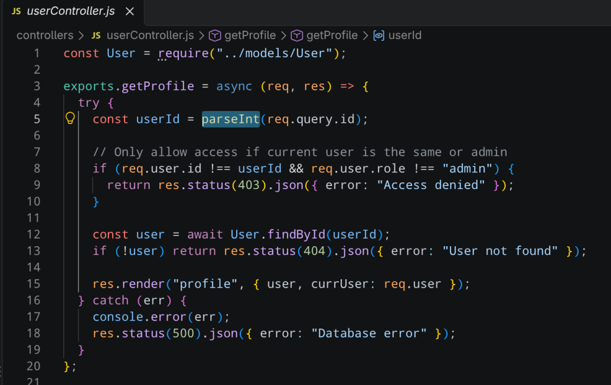This screenshot has width=611, height=385.
Task: Click "Access denied" string on line 9
Action: coord(431,185)
